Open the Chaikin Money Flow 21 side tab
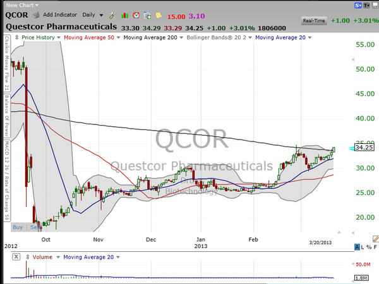Image resolution: width=379 pixels, height=284 pixels. point(6,64)
